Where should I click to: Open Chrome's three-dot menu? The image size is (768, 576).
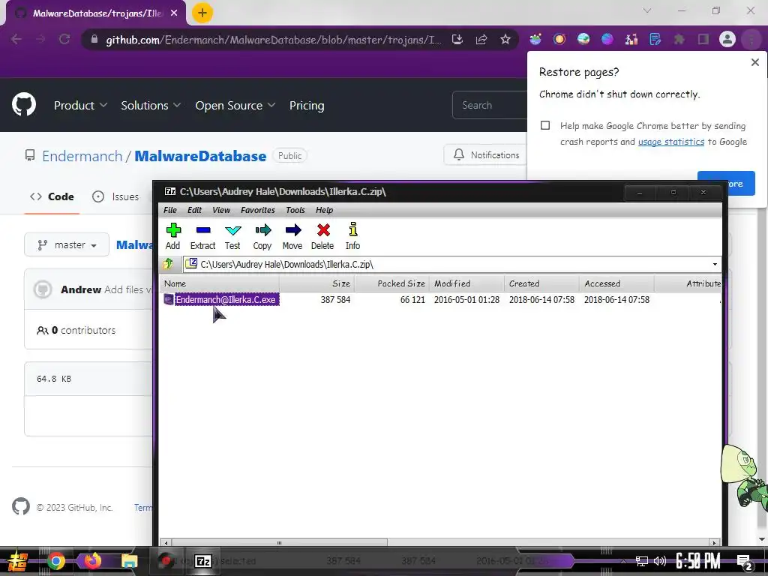[x=751, y=39]
